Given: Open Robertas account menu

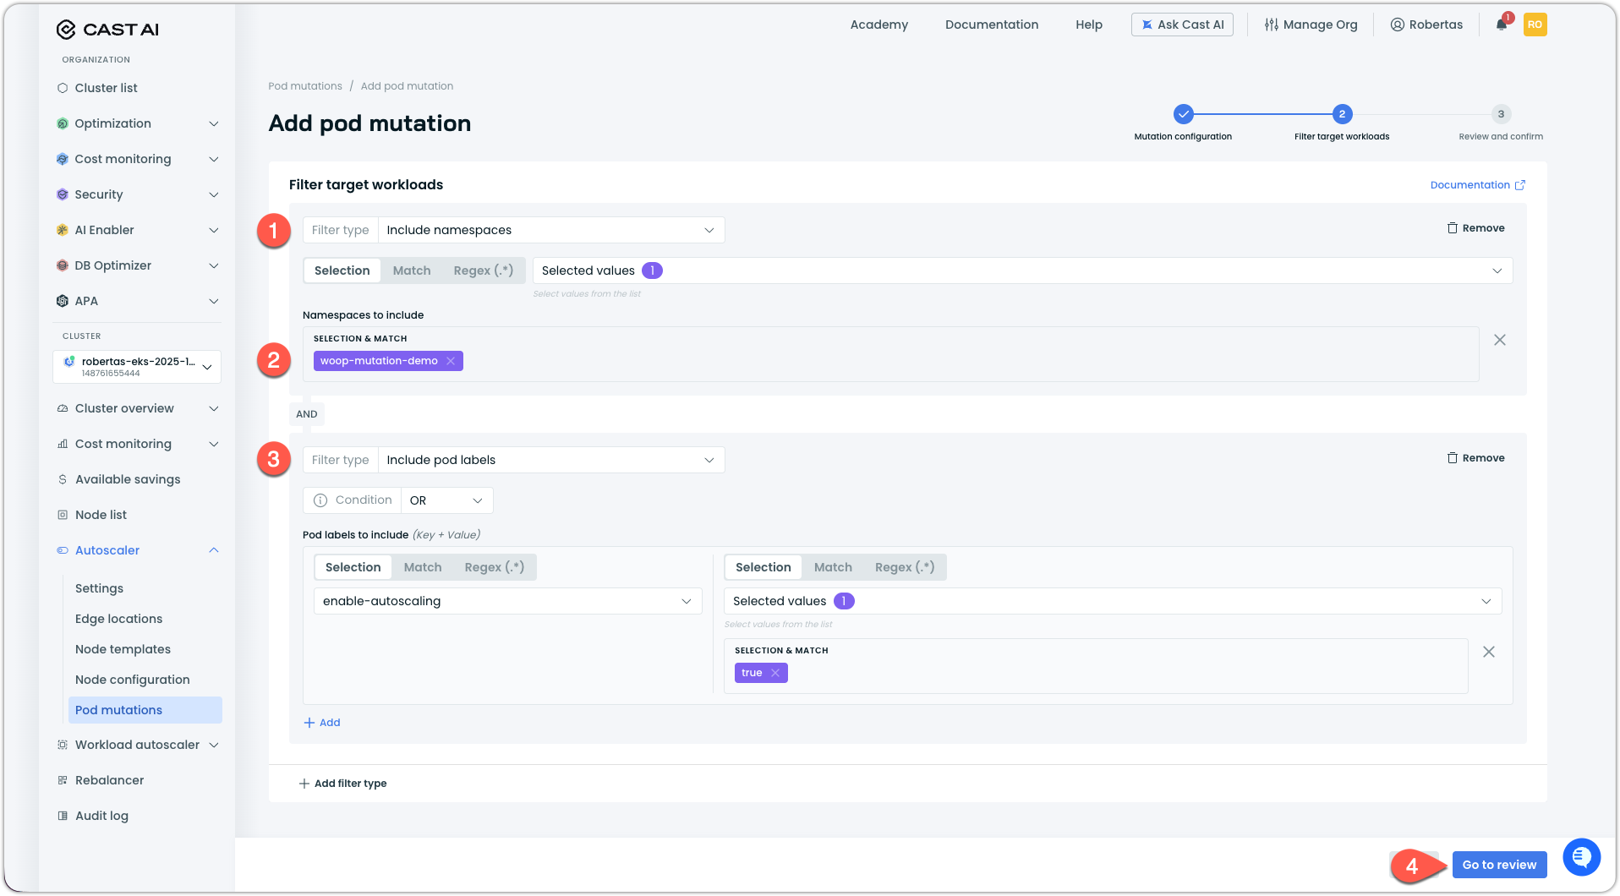Looking at the screenshot, I should tap(1426, 25).
